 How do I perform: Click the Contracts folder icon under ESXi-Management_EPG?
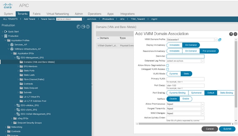pyautogui.click(x=21, y=84)
